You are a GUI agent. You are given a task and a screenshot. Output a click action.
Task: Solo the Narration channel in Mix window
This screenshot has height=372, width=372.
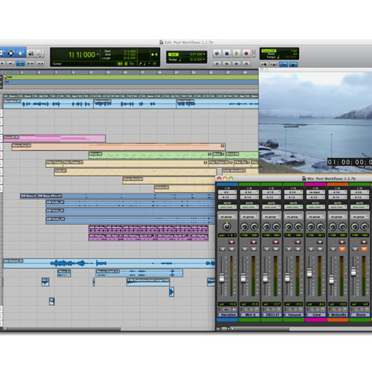[222, 248]
